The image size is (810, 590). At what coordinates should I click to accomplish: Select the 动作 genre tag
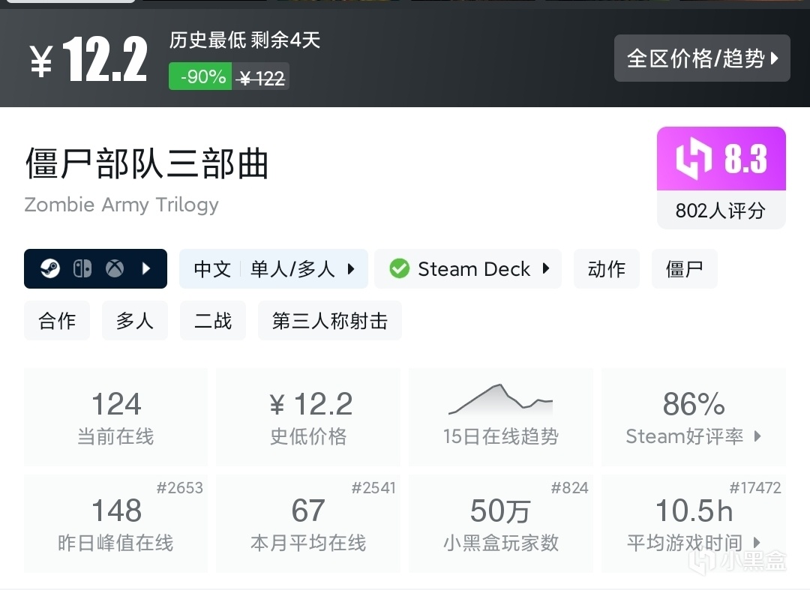pyautogui.click(x=607, y=268)
